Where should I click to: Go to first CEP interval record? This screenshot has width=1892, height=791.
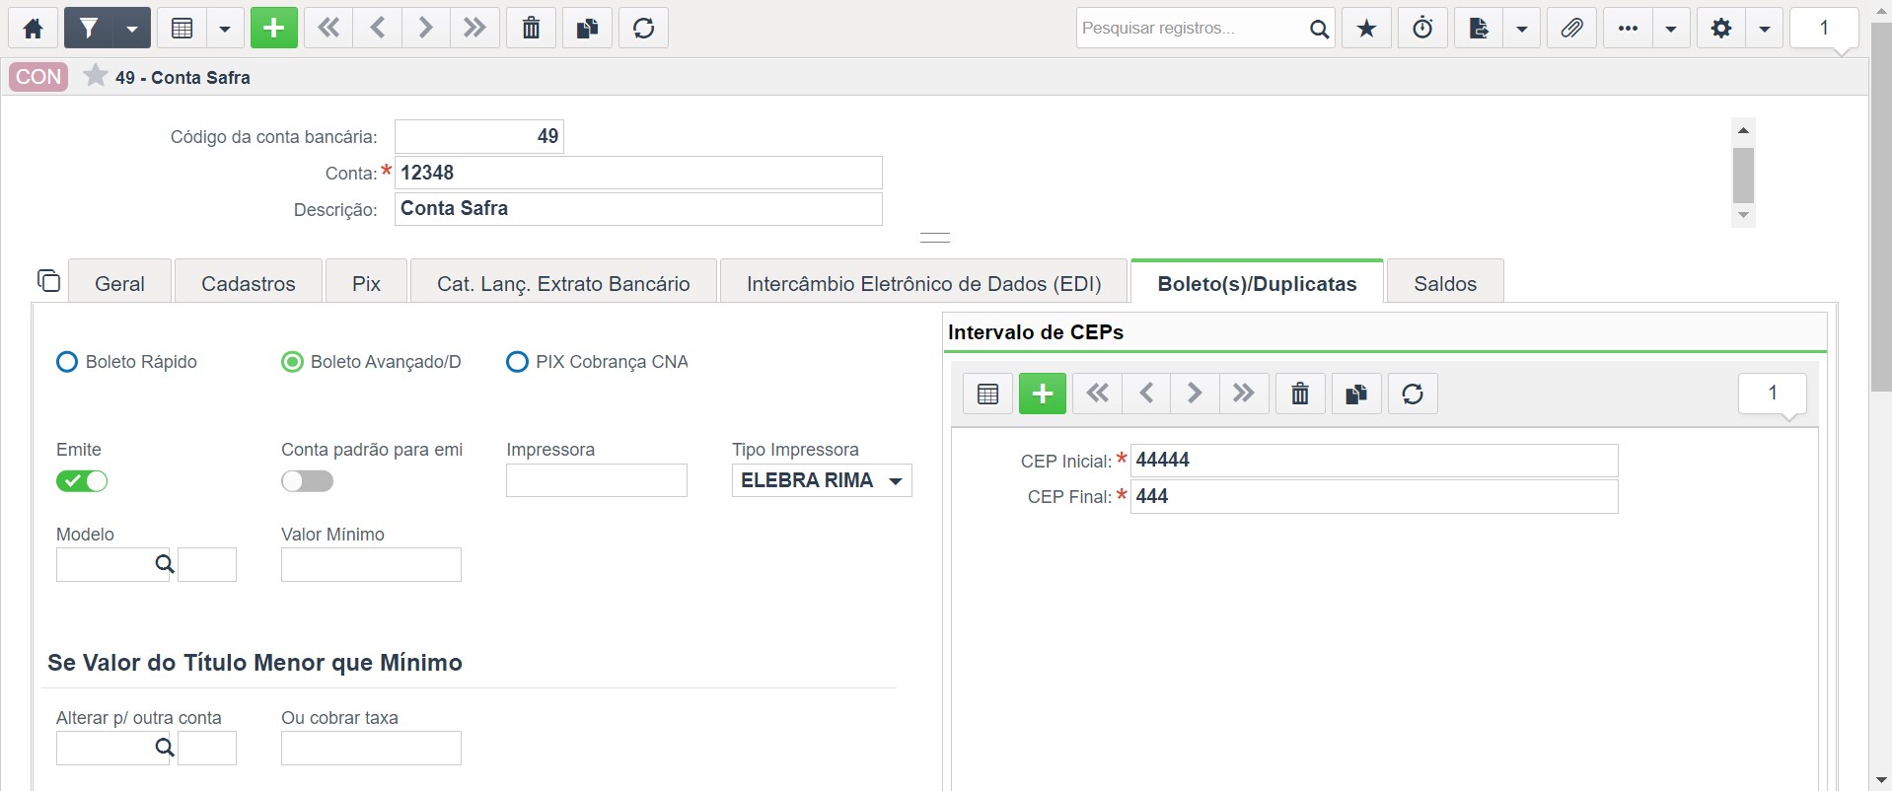(x=1097, y=394)
